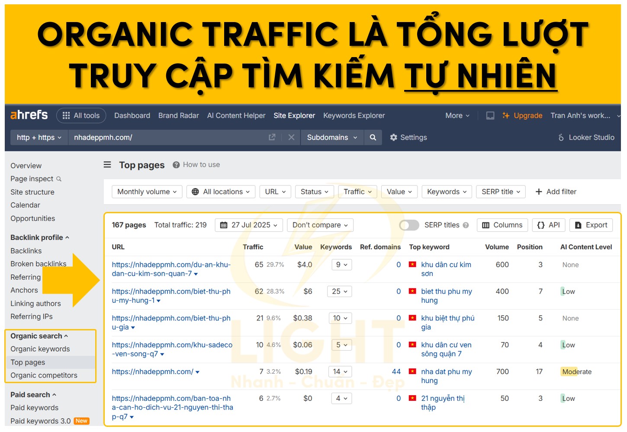This screenshot has width=627, height=432.
Task: Sort by Position column header
Action: [530, 247]
